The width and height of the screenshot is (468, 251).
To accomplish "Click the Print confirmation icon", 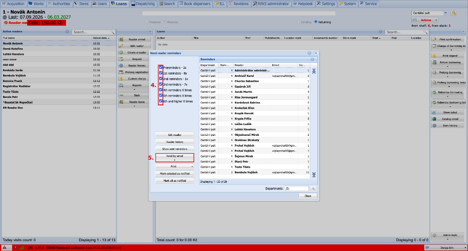I will click(435, 39).
